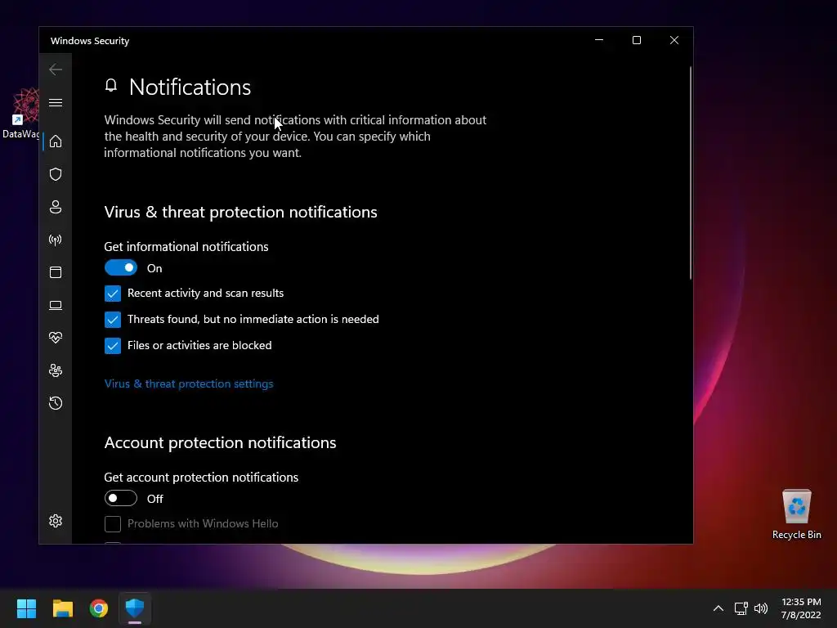Click the window's vertical scrollbar
Screen dimensions: 837x628
click(x=690, y=173)
